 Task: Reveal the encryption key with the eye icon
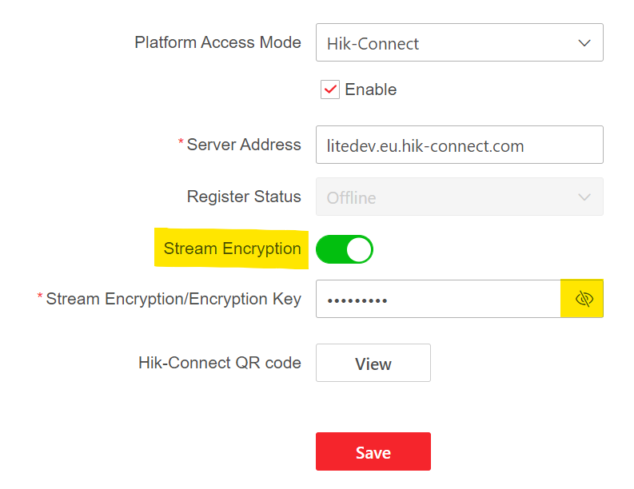pos(583,299)
